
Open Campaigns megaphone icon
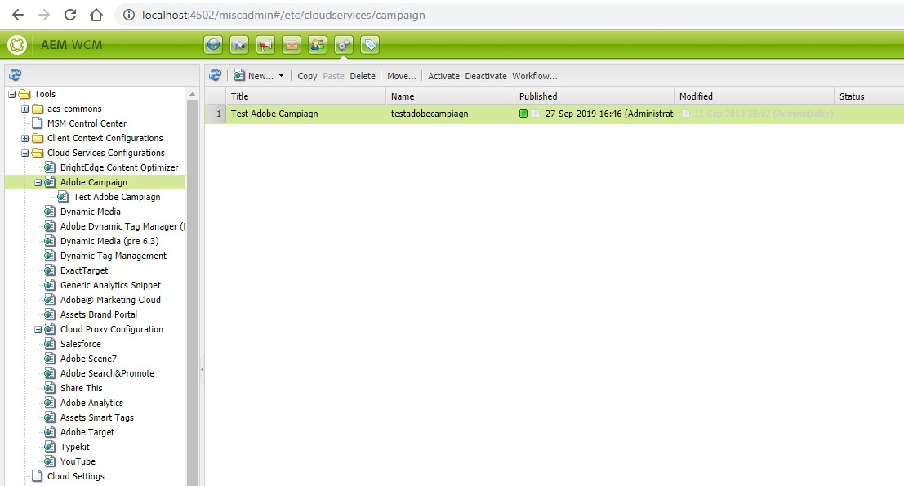[265, 44]
